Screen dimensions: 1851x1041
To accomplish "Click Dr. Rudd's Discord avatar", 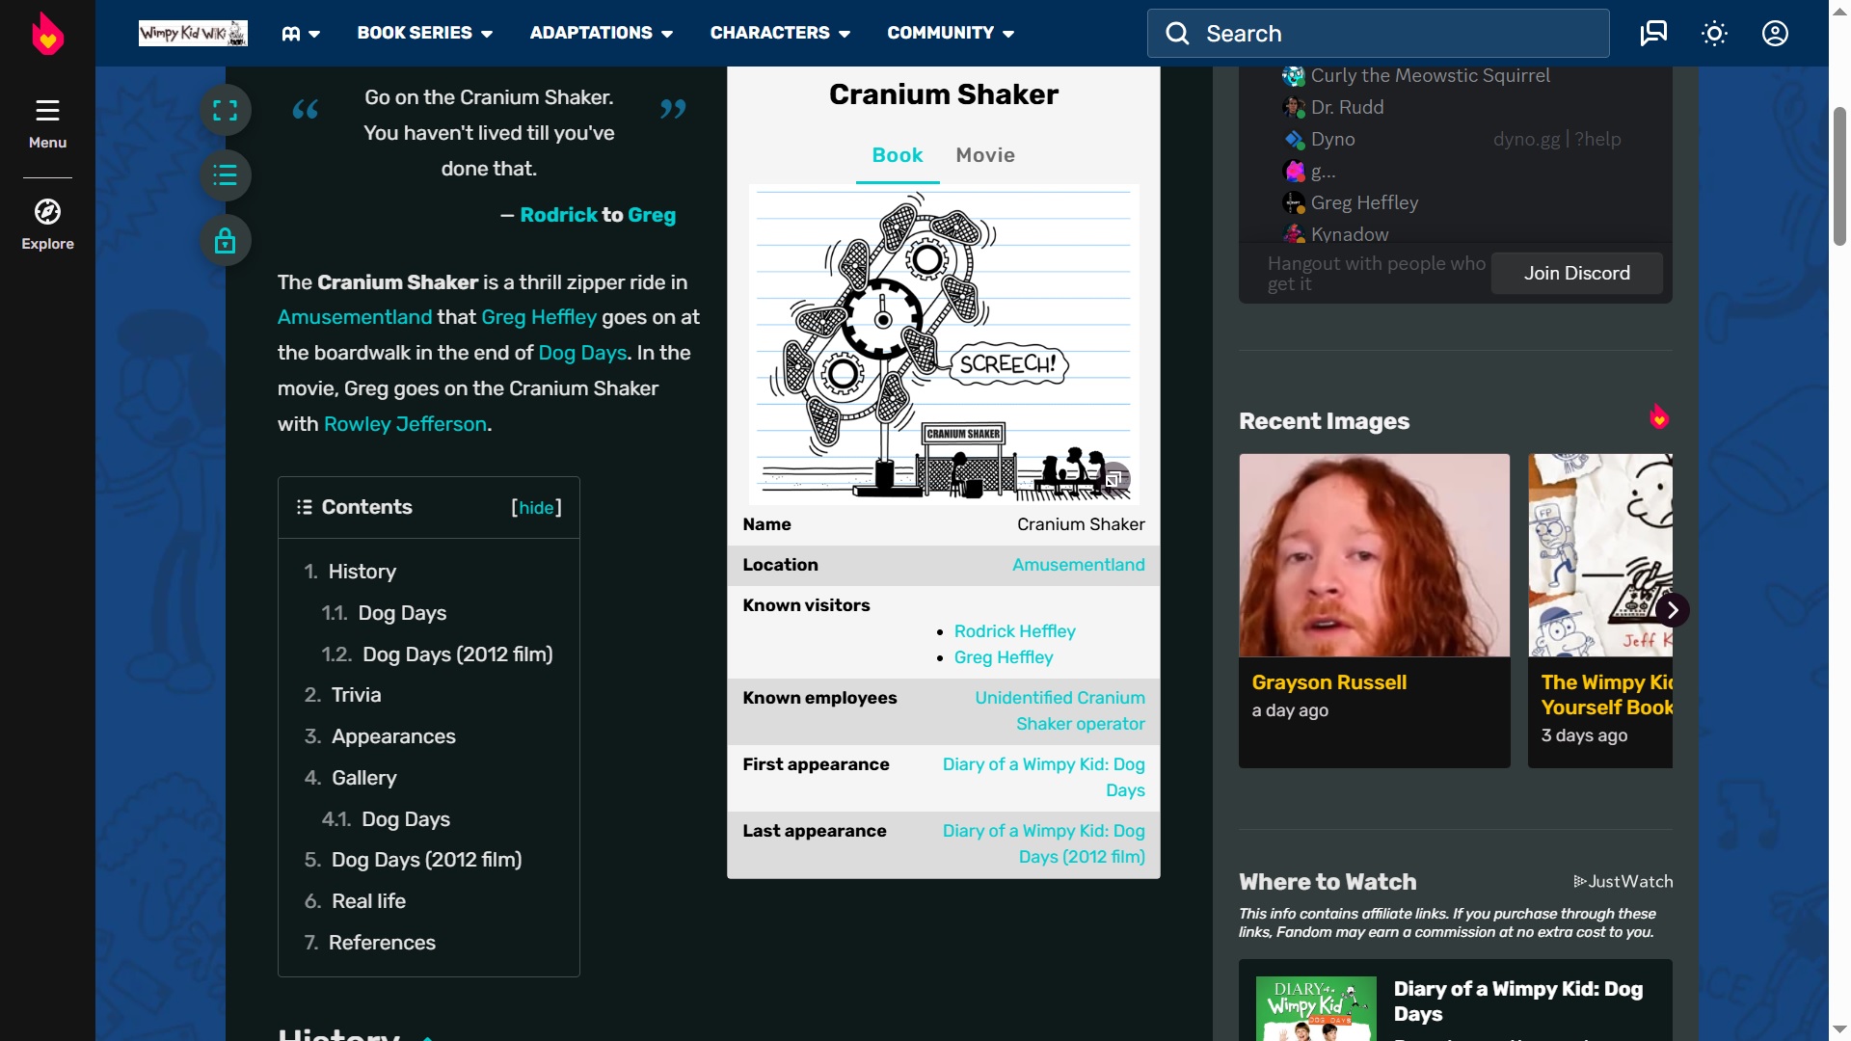I will tap(1294, 108).
